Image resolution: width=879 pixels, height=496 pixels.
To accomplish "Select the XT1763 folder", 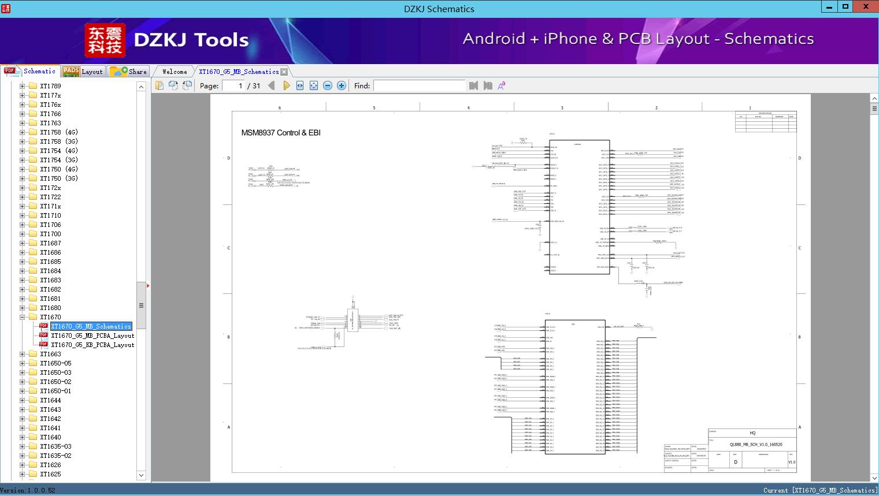I will point(50,123).
